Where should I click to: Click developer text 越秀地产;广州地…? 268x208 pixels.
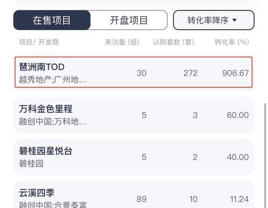pos(53,80)
